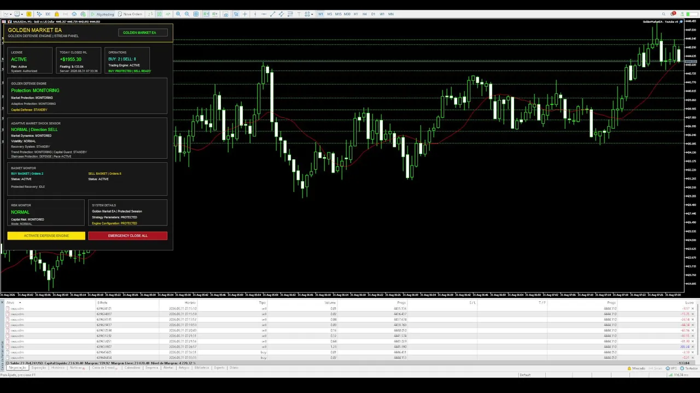
Task: Open the Alertas tab
Action: 168,368
